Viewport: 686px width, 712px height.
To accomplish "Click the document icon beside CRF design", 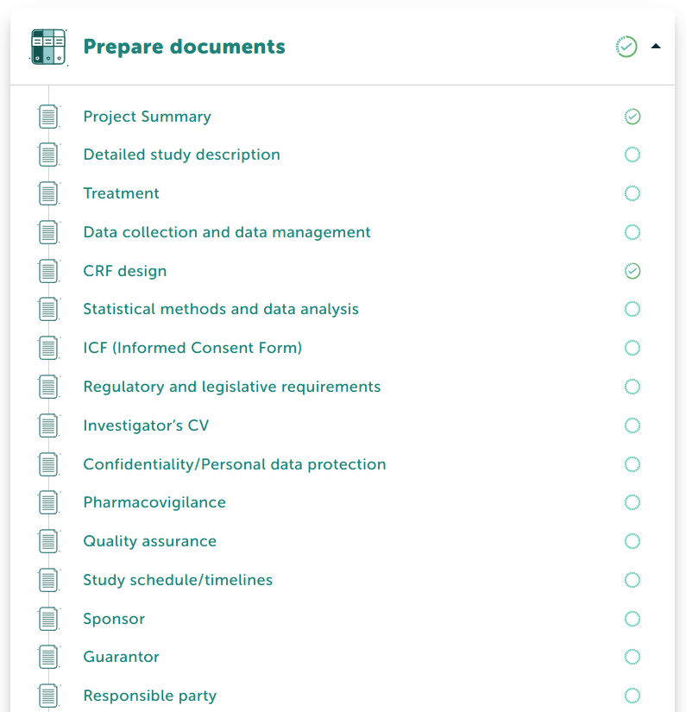I will point(48,271).
